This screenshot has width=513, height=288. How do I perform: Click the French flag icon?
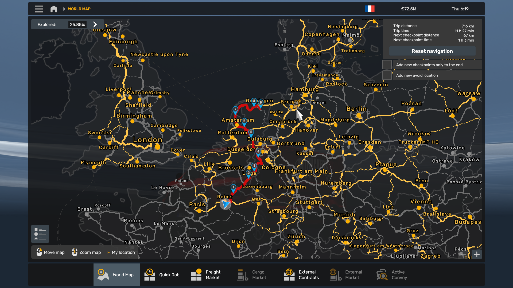tap(370, 9)
